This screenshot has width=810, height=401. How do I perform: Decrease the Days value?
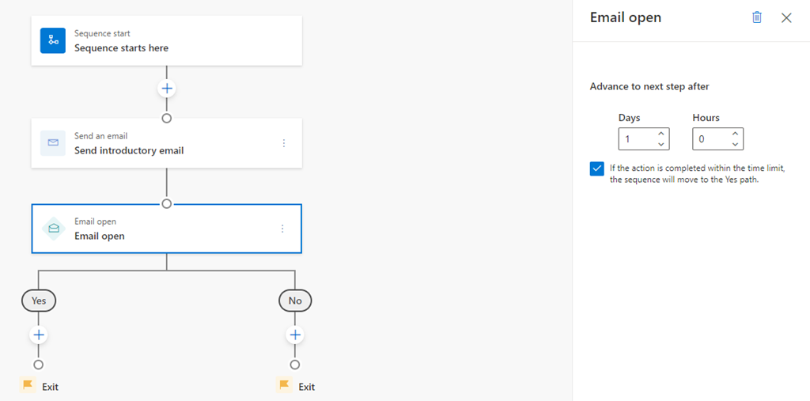pyautogui.click(x=661, y=144)
